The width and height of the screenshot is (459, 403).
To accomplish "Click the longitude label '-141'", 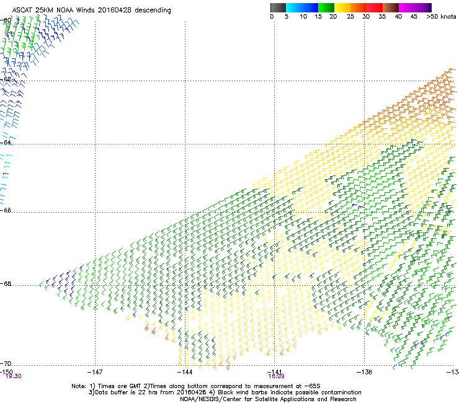I will (x=275, y=371).
